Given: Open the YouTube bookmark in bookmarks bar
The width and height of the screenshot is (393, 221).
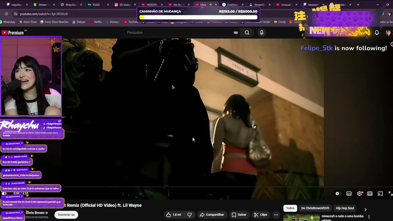Looking at the screenshot, I should tap(131, 22).
